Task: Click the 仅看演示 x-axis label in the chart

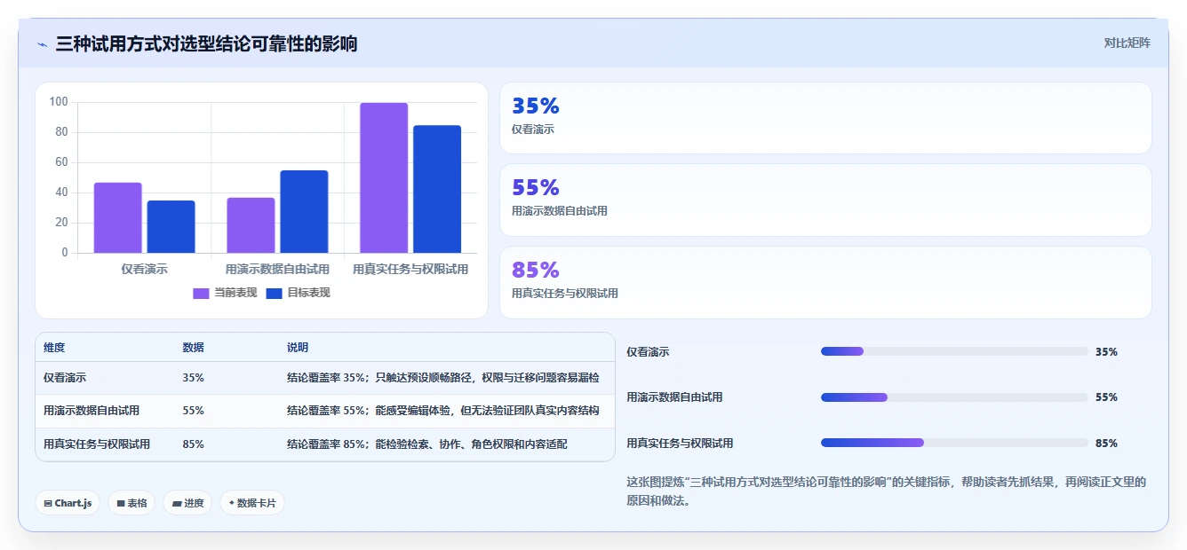Action: (x=144, y=269)
